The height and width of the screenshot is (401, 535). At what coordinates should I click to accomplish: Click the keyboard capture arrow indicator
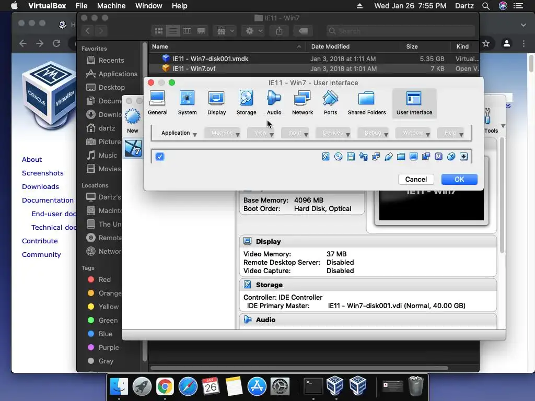pos(464,157)
